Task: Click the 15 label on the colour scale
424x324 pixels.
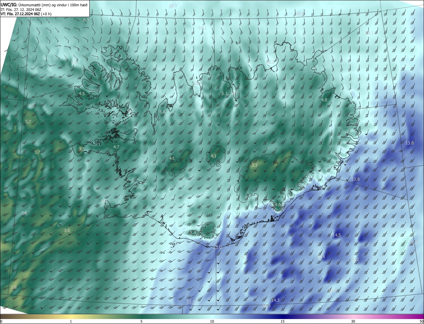Action: click(283, 321)
